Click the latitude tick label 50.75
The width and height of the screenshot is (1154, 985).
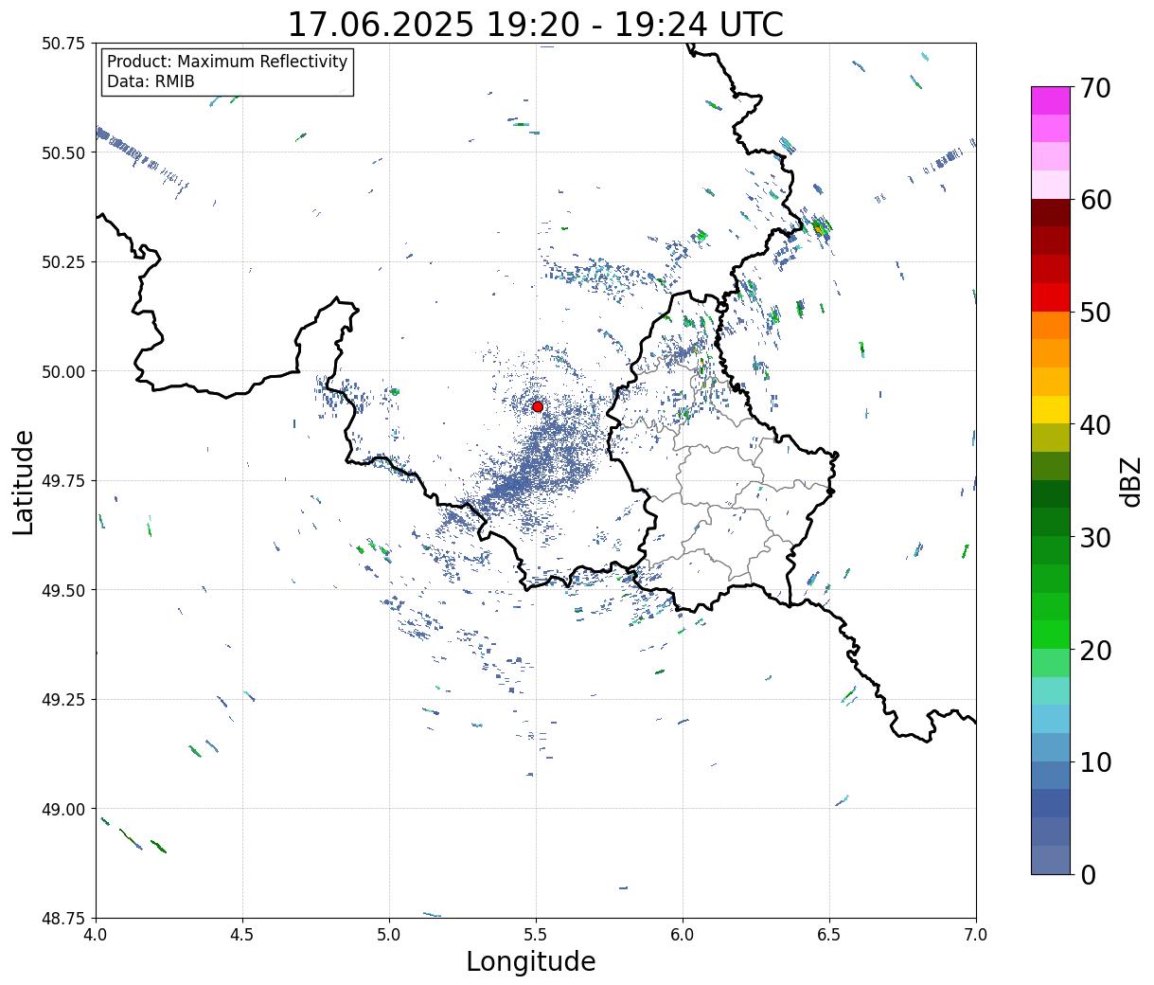pos(63,44)
